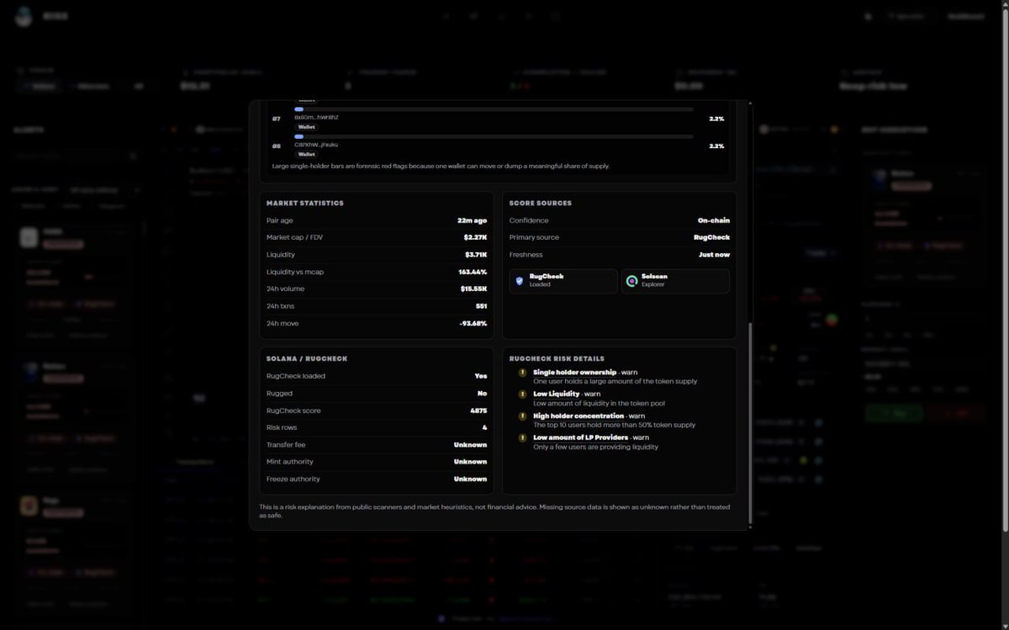Click the Single holder ownership risk title
The image size is (1009, 630).
point(574,372)
